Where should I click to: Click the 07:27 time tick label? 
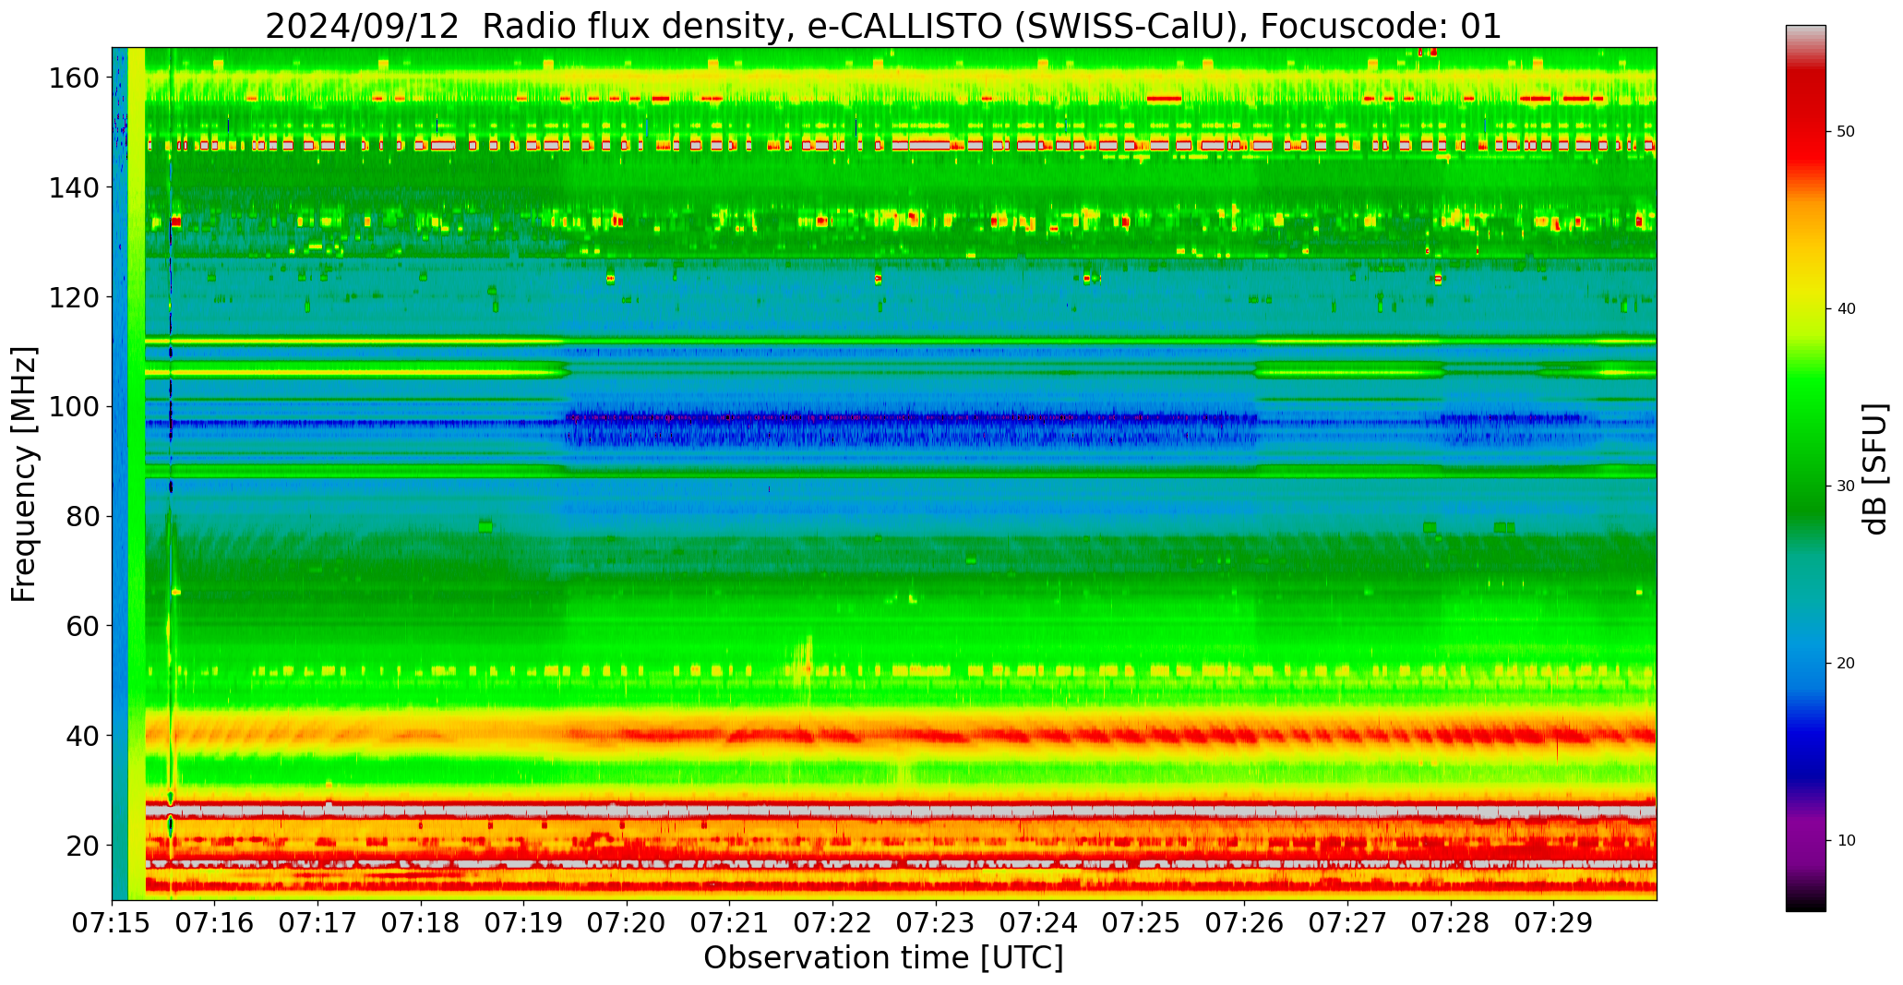pyautogui.click(x=1347, y=923)
